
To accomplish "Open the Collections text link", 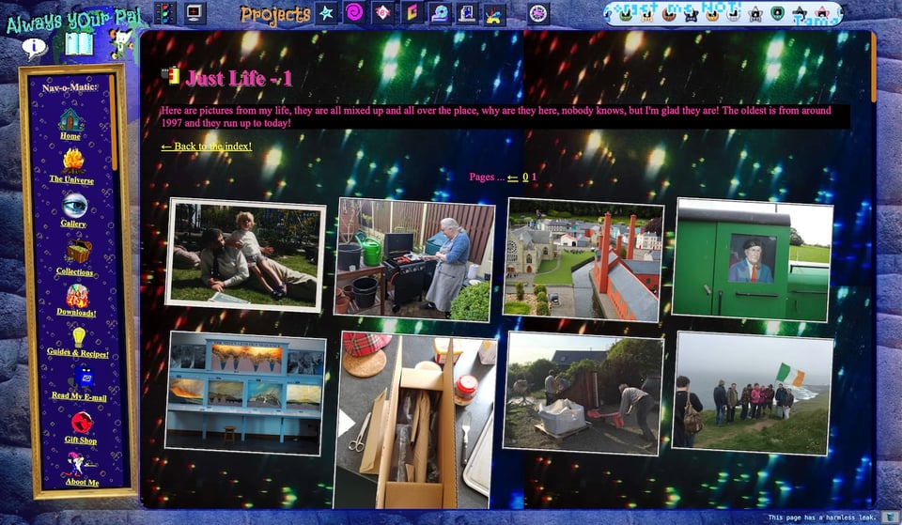I will click(75, 271).
